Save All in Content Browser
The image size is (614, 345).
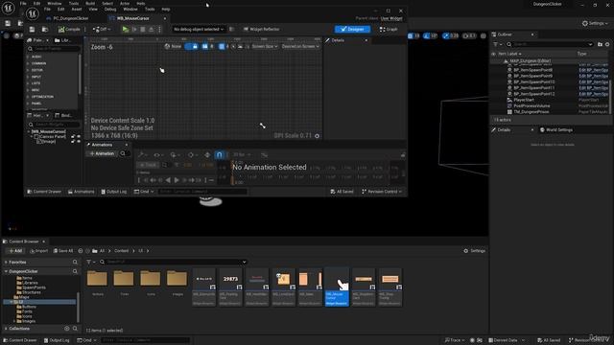63,251
